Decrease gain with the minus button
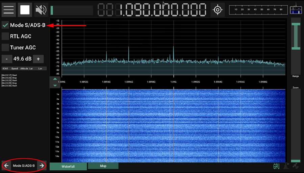304x173 pixels. point(6,59)
